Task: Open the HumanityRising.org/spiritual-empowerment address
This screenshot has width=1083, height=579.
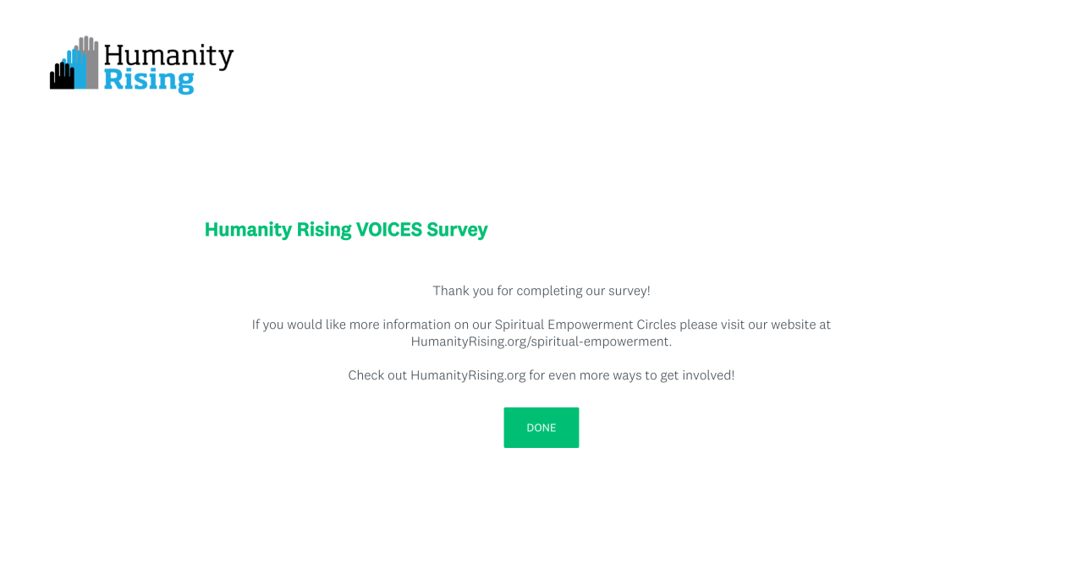Action: (541, 341)
